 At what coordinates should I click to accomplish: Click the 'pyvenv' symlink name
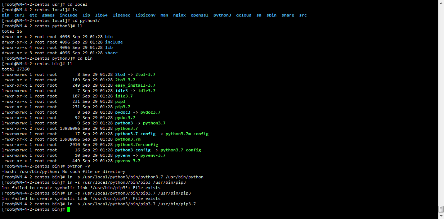coord(123,155)
